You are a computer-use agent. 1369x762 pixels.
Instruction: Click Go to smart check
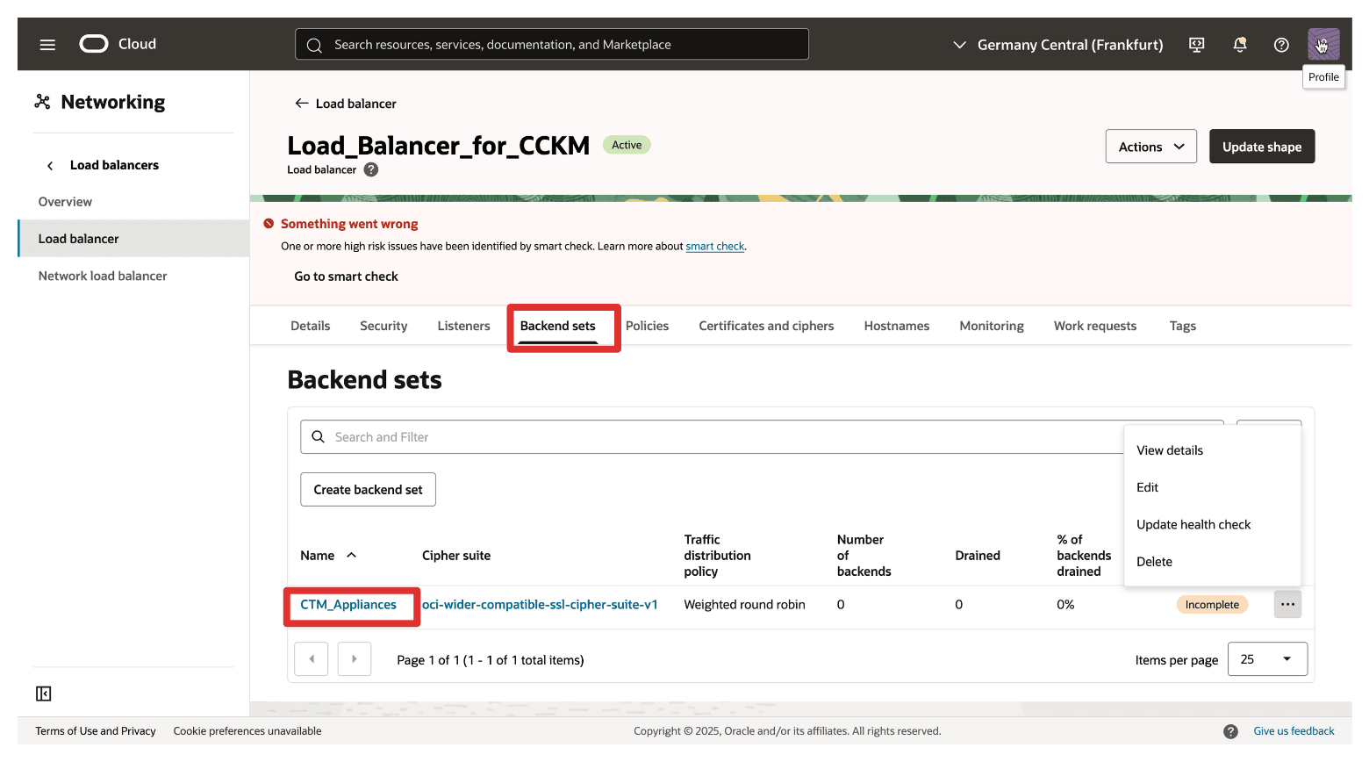pyautogui.click(x=346, y=277)
